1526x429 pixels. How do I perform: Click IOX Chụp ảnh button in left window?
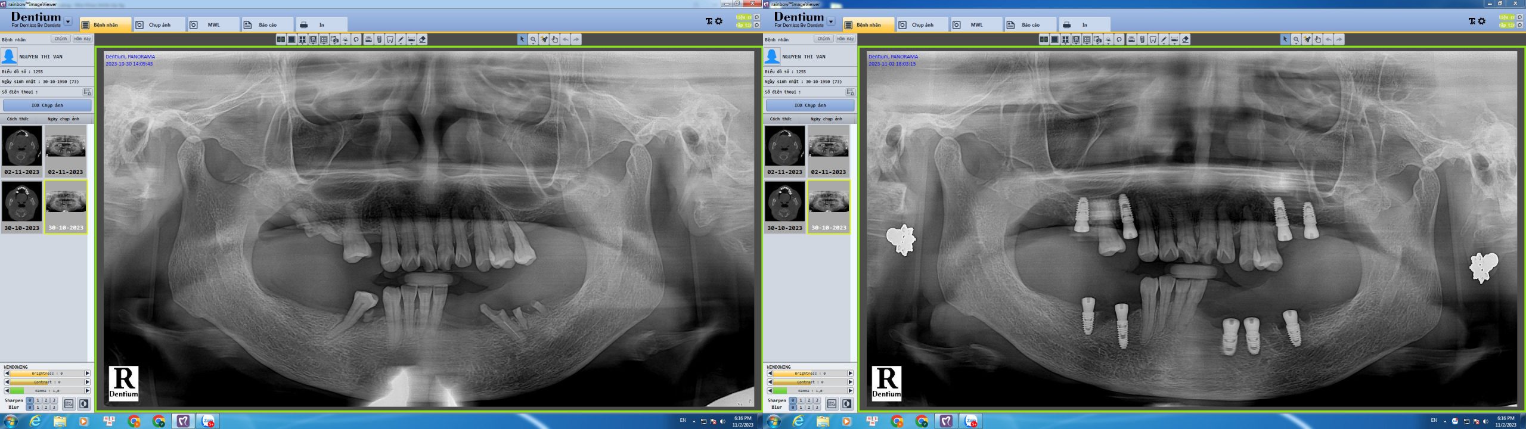(47, 105)
